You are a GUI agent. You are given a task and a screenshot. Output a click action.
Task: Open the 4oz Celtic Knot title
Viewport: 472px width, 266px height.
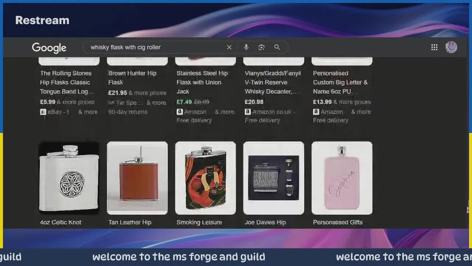pyautogui.click(x=60, y=222)
